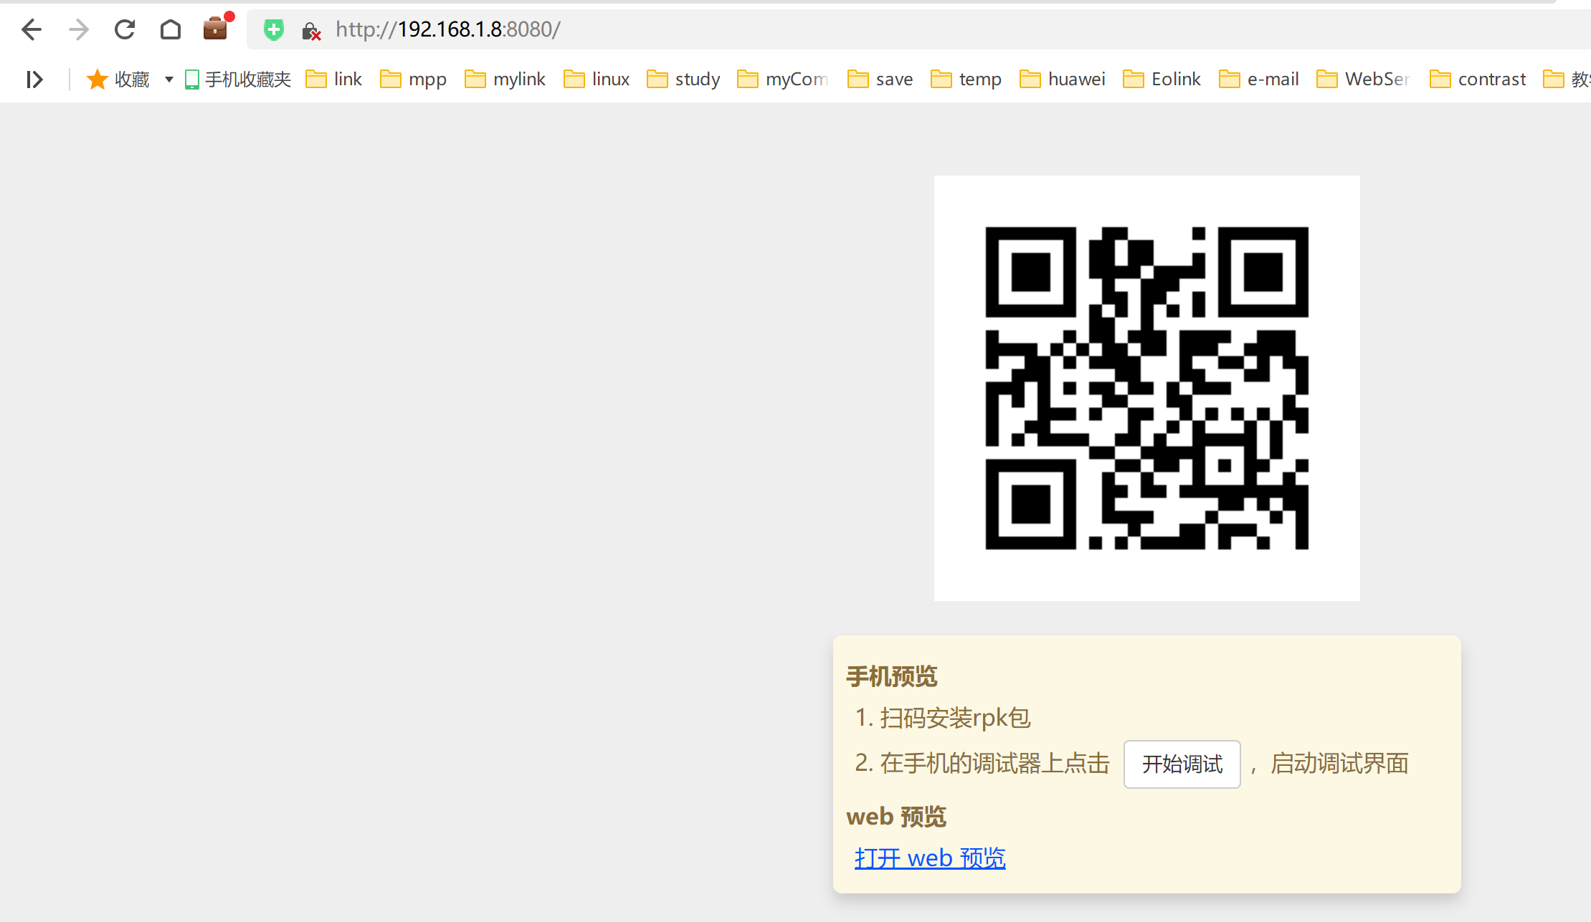Click the QR code image
The width and height of the screenshot is (1591, 922).
(x=1146, y=388)
